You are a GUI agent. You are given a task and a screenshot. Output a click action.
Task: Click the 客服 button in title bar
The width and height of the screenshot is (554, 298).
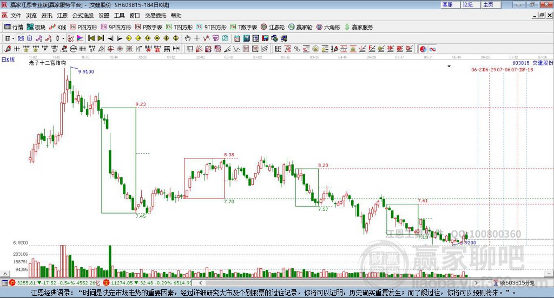click(x=450, y=4)
